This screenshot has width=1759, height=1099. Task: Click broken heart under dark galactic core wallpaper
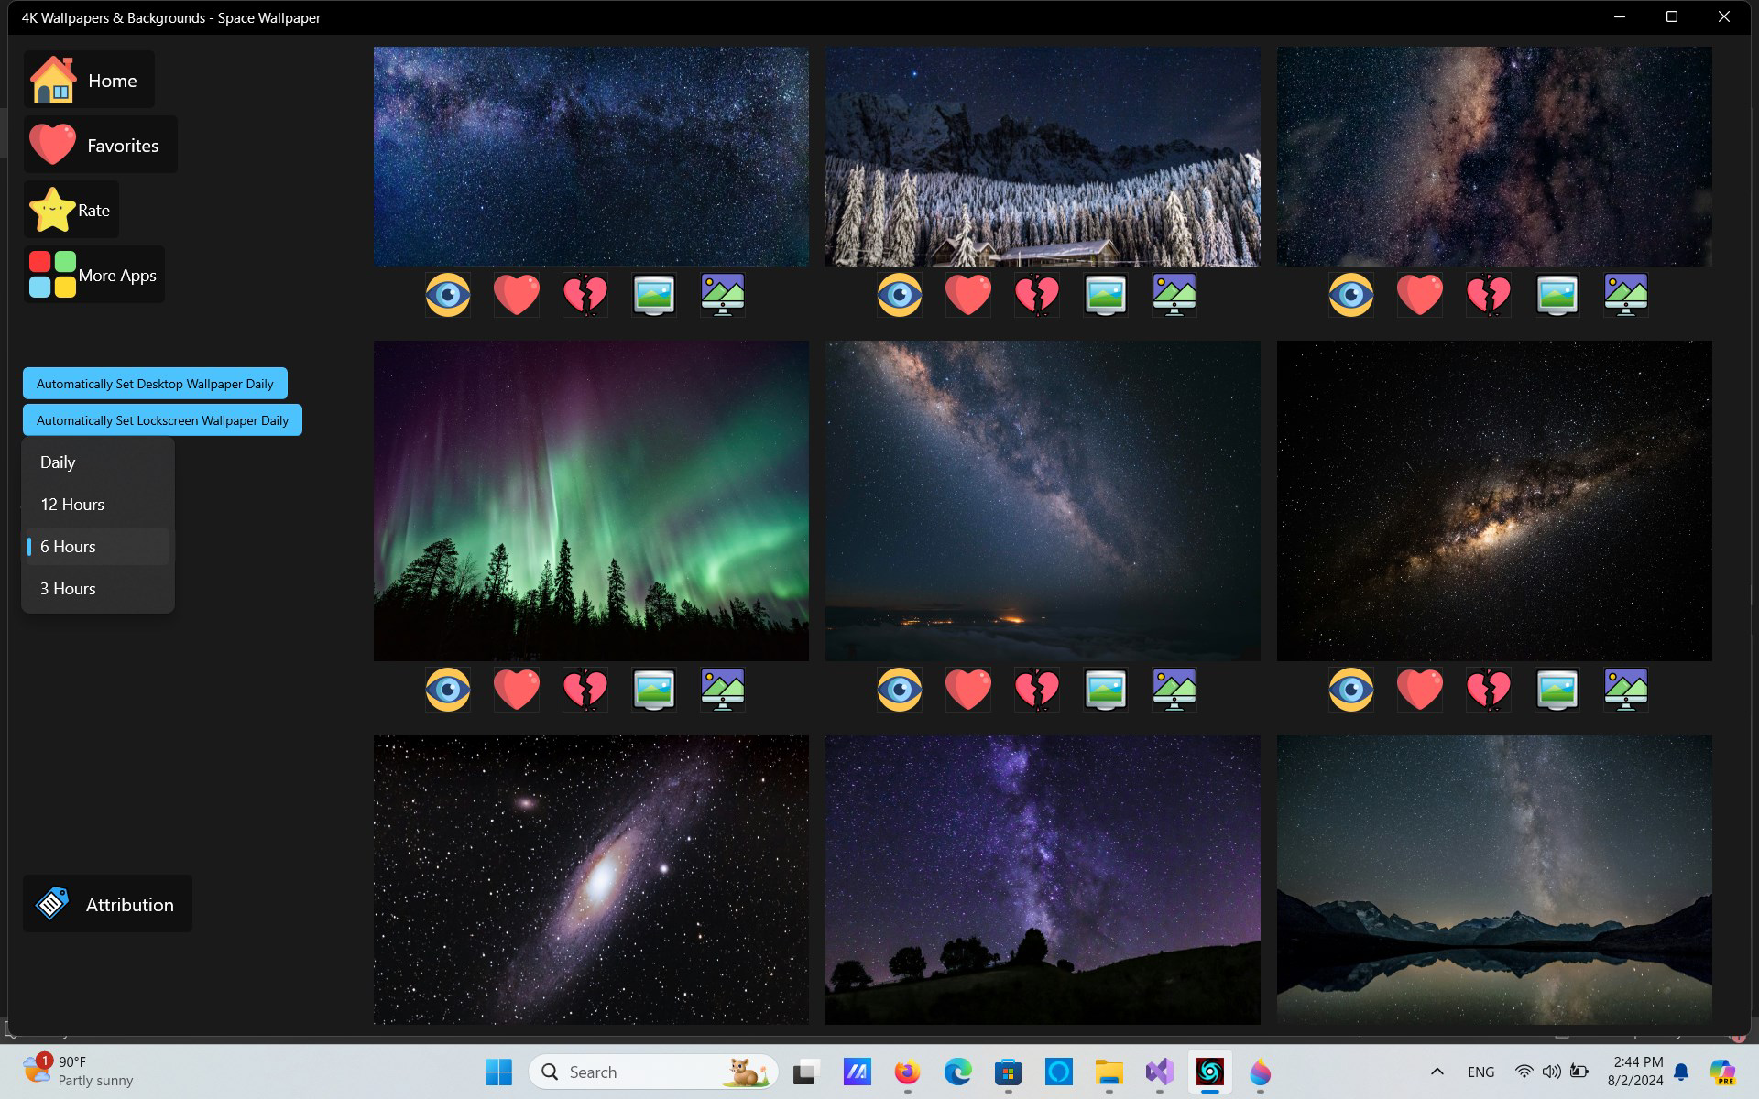point(1489,690)
